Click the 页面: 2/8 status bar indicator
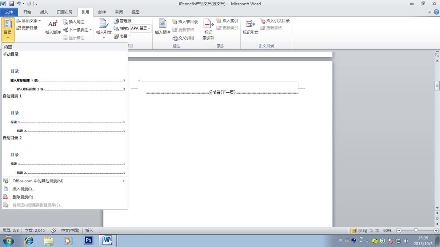 (x=11, y=230)
